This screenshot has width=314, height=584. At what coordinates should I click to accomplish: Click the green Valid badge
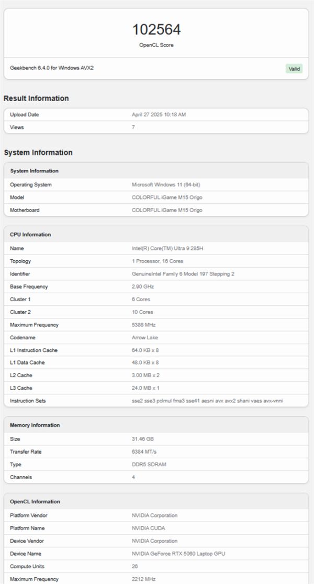[294, 69]
